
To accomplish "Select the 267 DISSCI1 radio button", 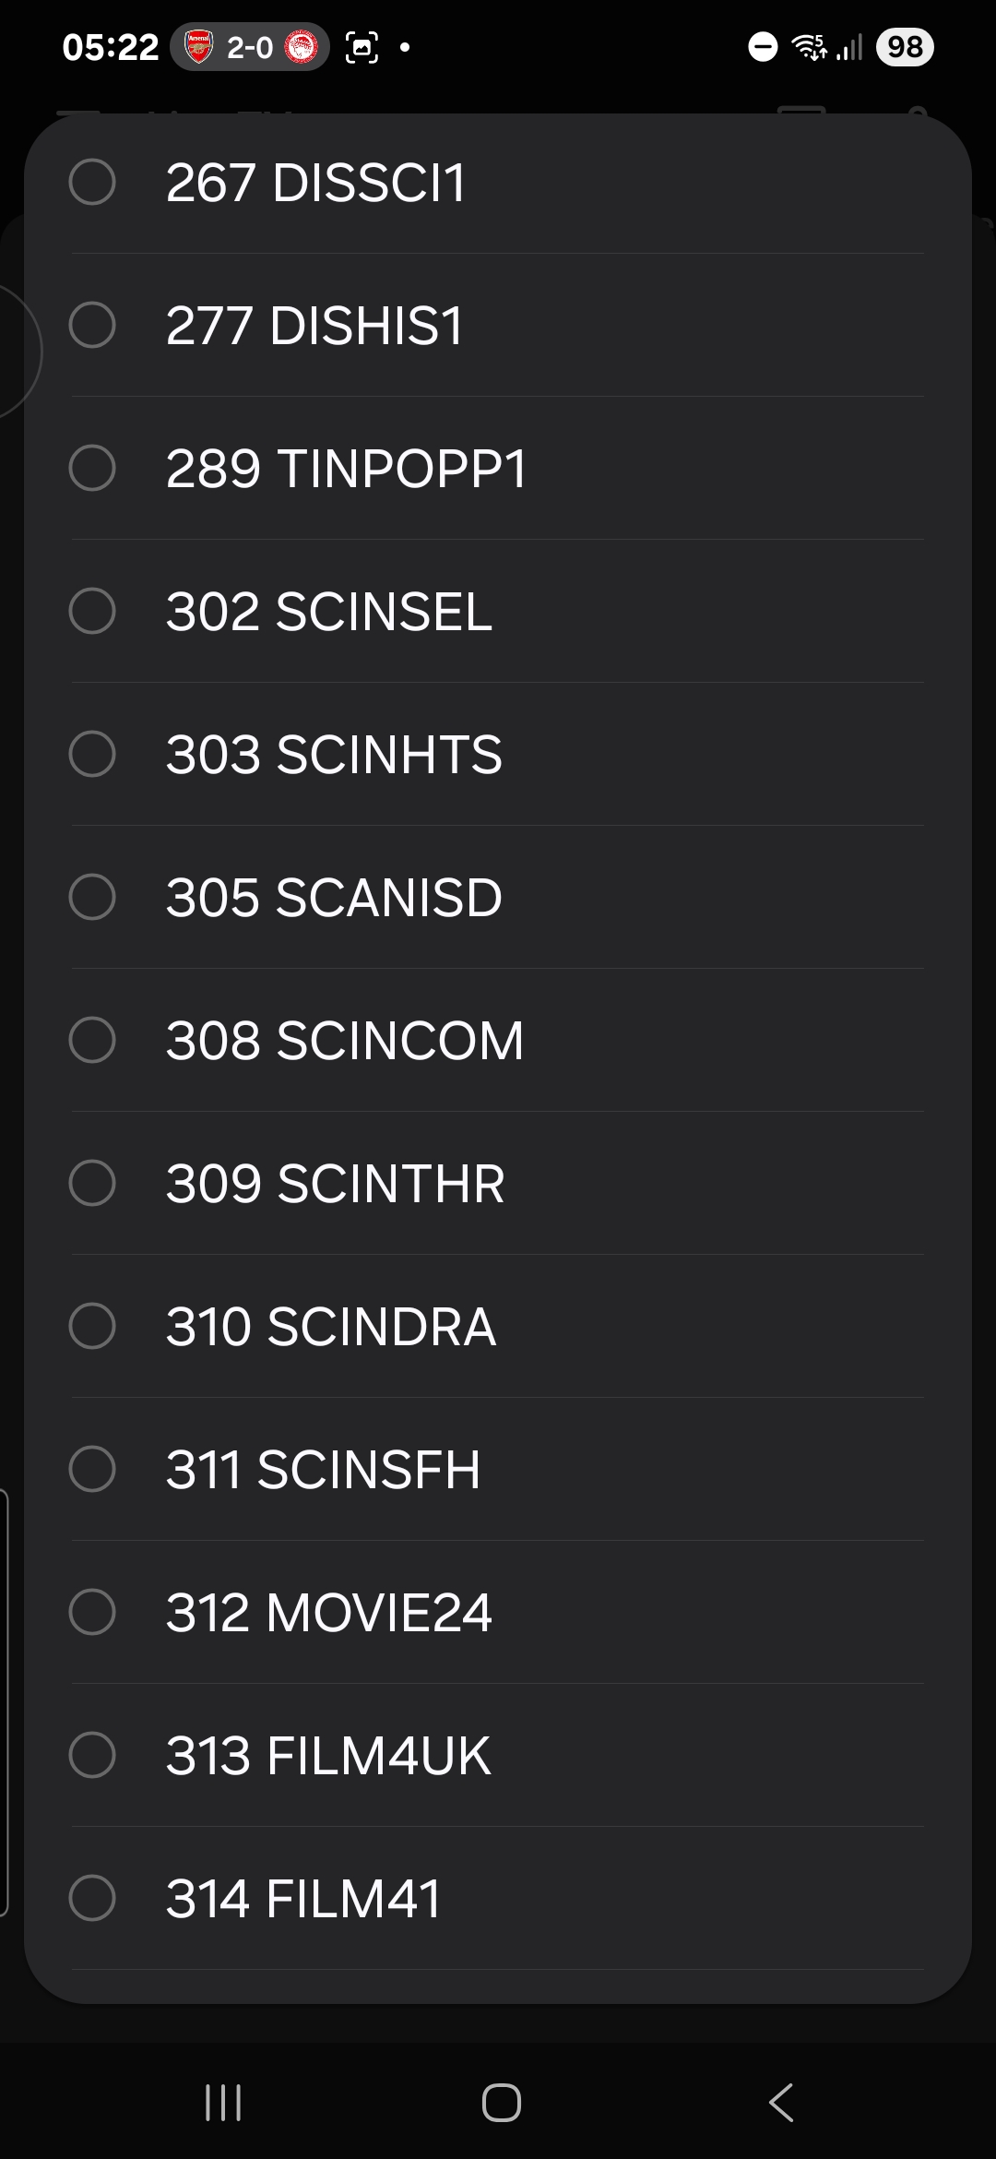I will pyautogui.click(x=92, y=182).
